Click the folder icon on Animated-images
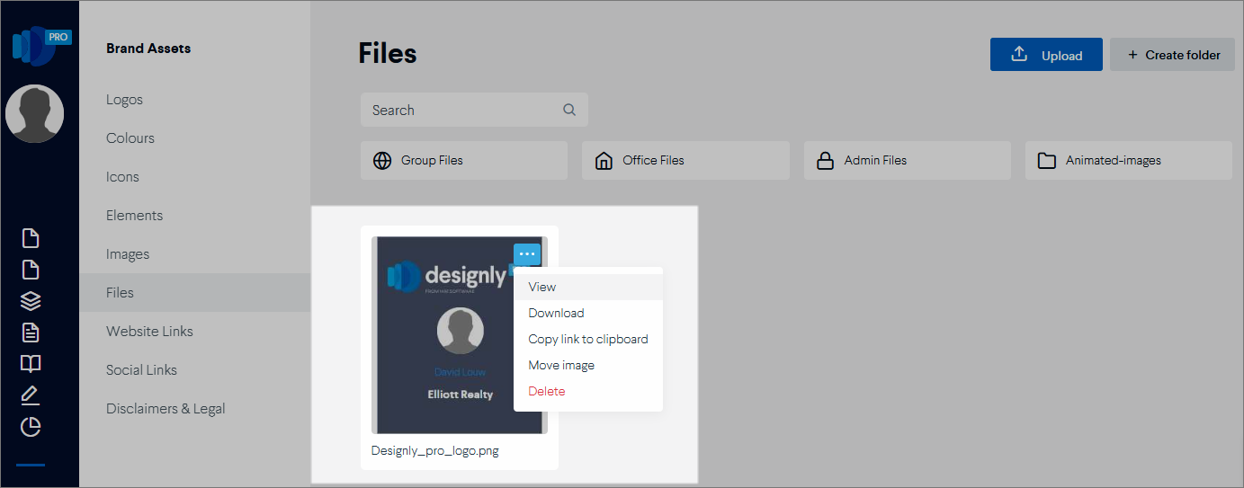Screen dimensions: 1244x488 [1047, 161]
